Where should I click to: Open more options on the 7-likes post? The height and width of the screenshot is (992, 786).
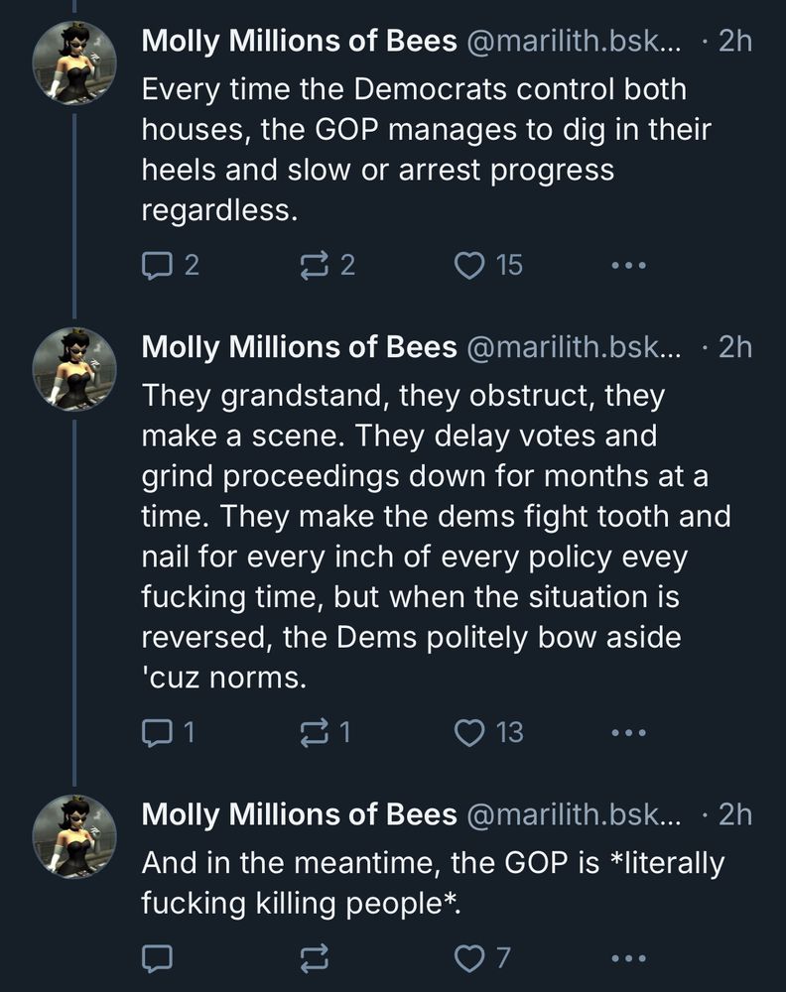(x=628, y=958)
